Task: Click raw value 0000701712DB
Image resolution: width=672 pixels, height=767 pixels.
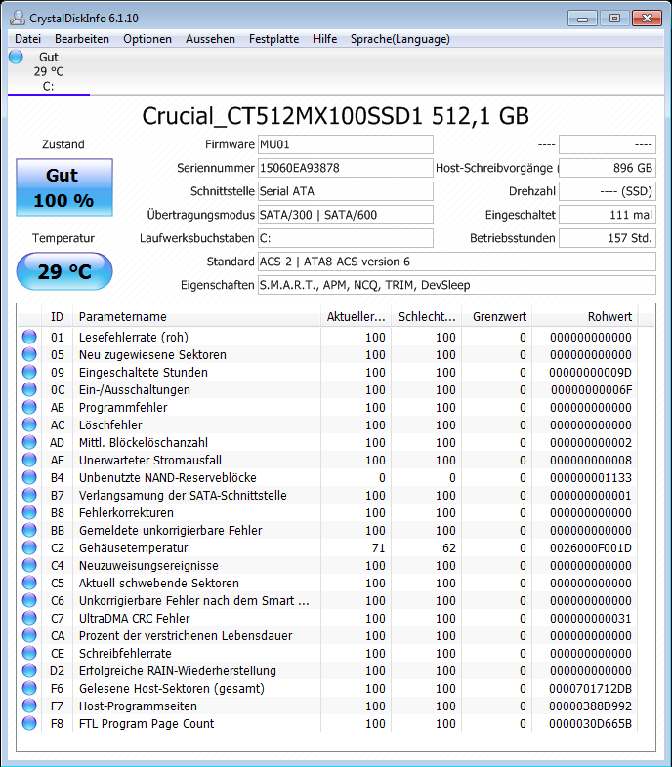Action: [591, 689]
